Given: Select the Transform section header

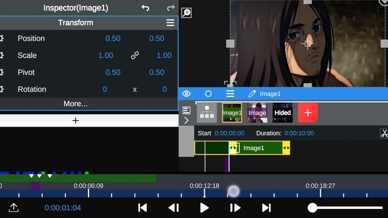Looking at the screenshot, I should [76, 23].
